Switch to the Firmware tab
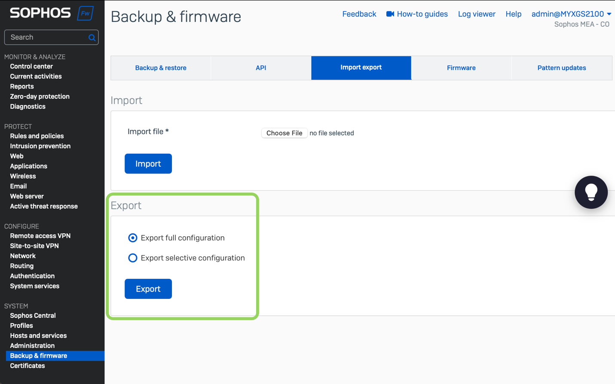This screenshot has height=384, width=615. 461,68
